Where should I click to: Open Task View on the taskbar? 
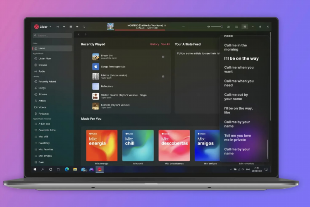click(58, 169)
